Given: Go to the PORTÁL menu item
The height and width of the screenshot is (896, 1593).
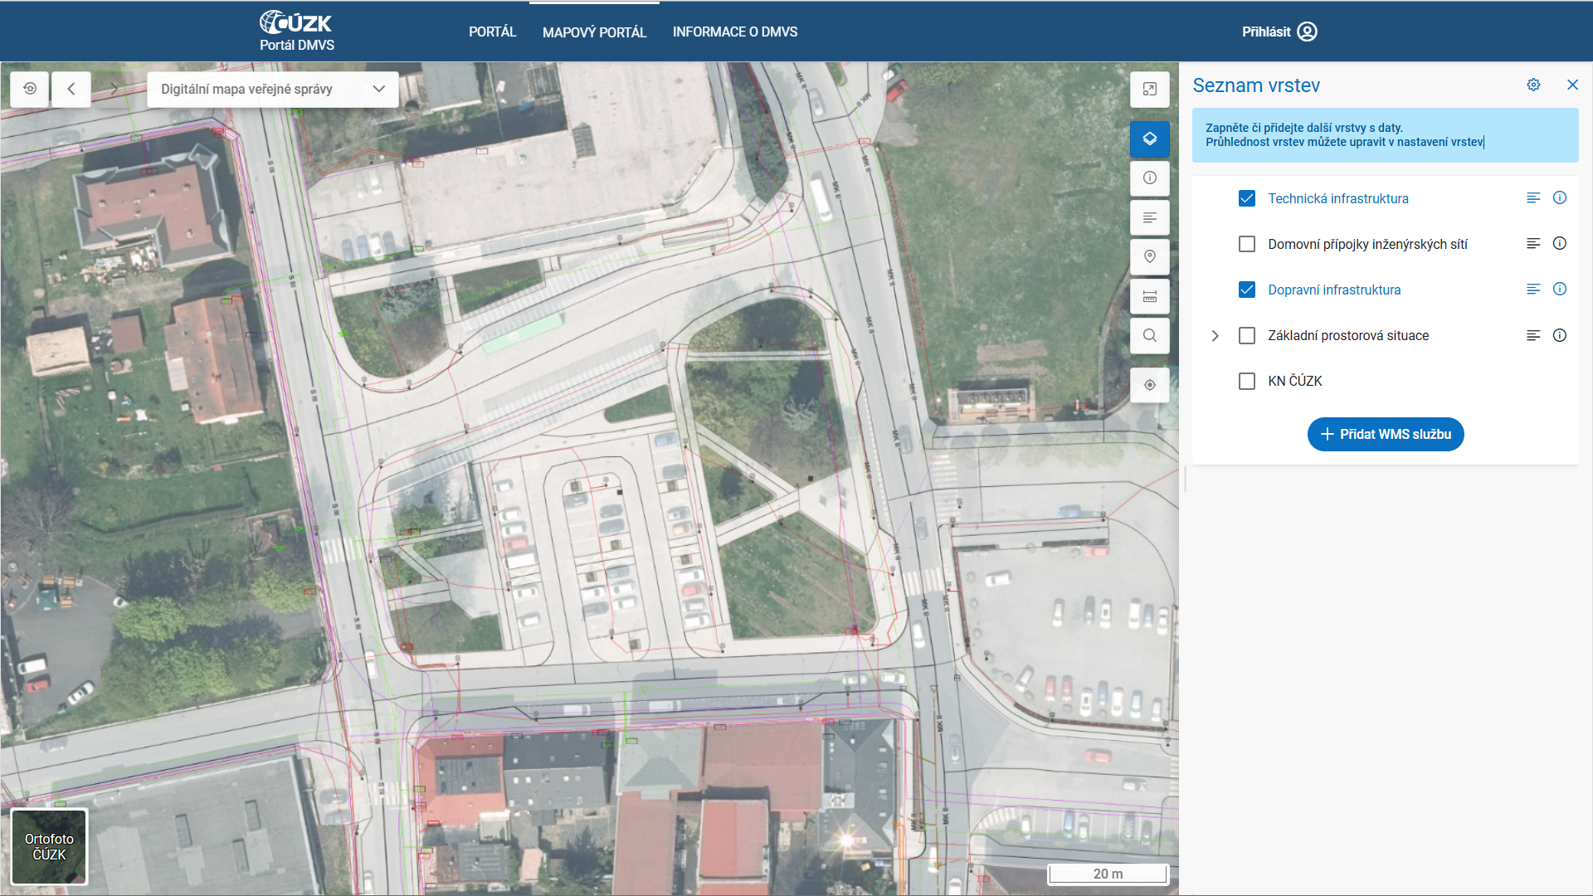Looking at the screenshot, I should 492,32.
